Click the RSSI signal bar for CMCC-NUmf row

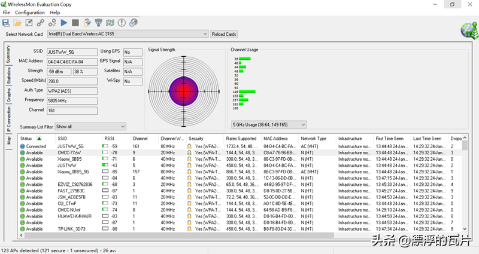(105, 210)
